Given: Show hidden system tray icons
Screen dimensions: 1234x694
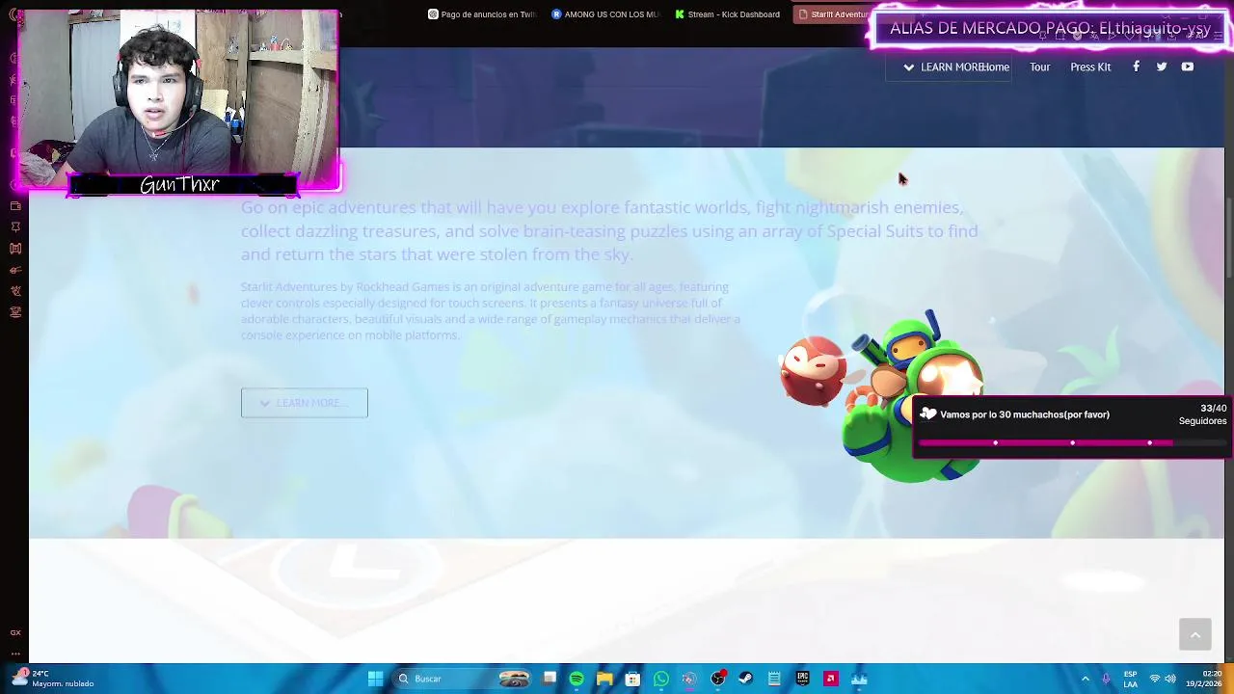Looking at the screenshot, I should [x=1085, y=679].
